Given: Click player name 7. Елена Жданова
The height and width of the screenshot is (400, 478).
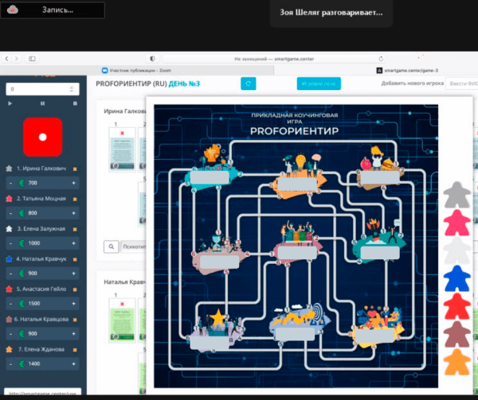Looking at the screenshot, I should point(41,350).
